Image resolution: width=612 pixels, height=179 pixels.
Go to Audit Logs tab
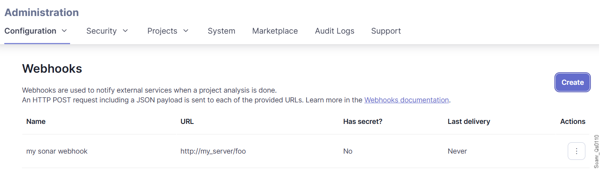click(x=334, y=31)
